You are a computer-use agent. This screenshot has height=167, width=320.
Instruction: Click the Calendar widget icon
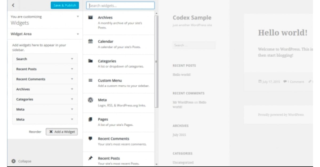[91, 41]
